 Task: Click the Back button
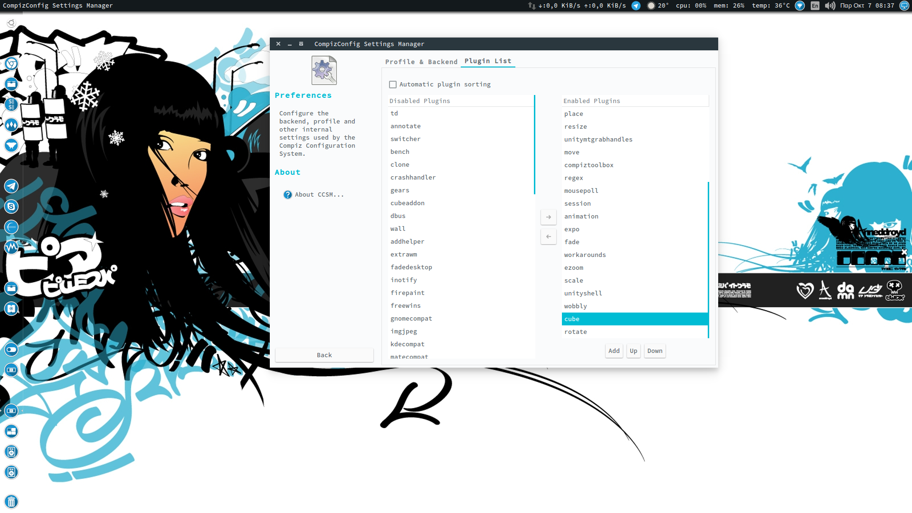pos(324,355)
